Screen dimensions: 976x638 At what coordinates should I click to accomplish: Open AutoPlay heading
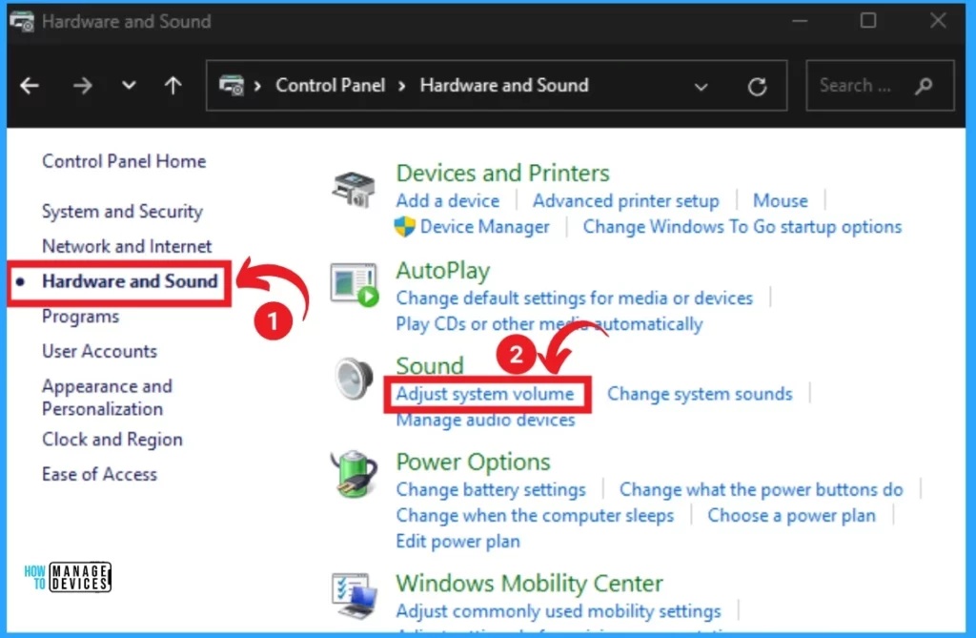pos(443,271)
